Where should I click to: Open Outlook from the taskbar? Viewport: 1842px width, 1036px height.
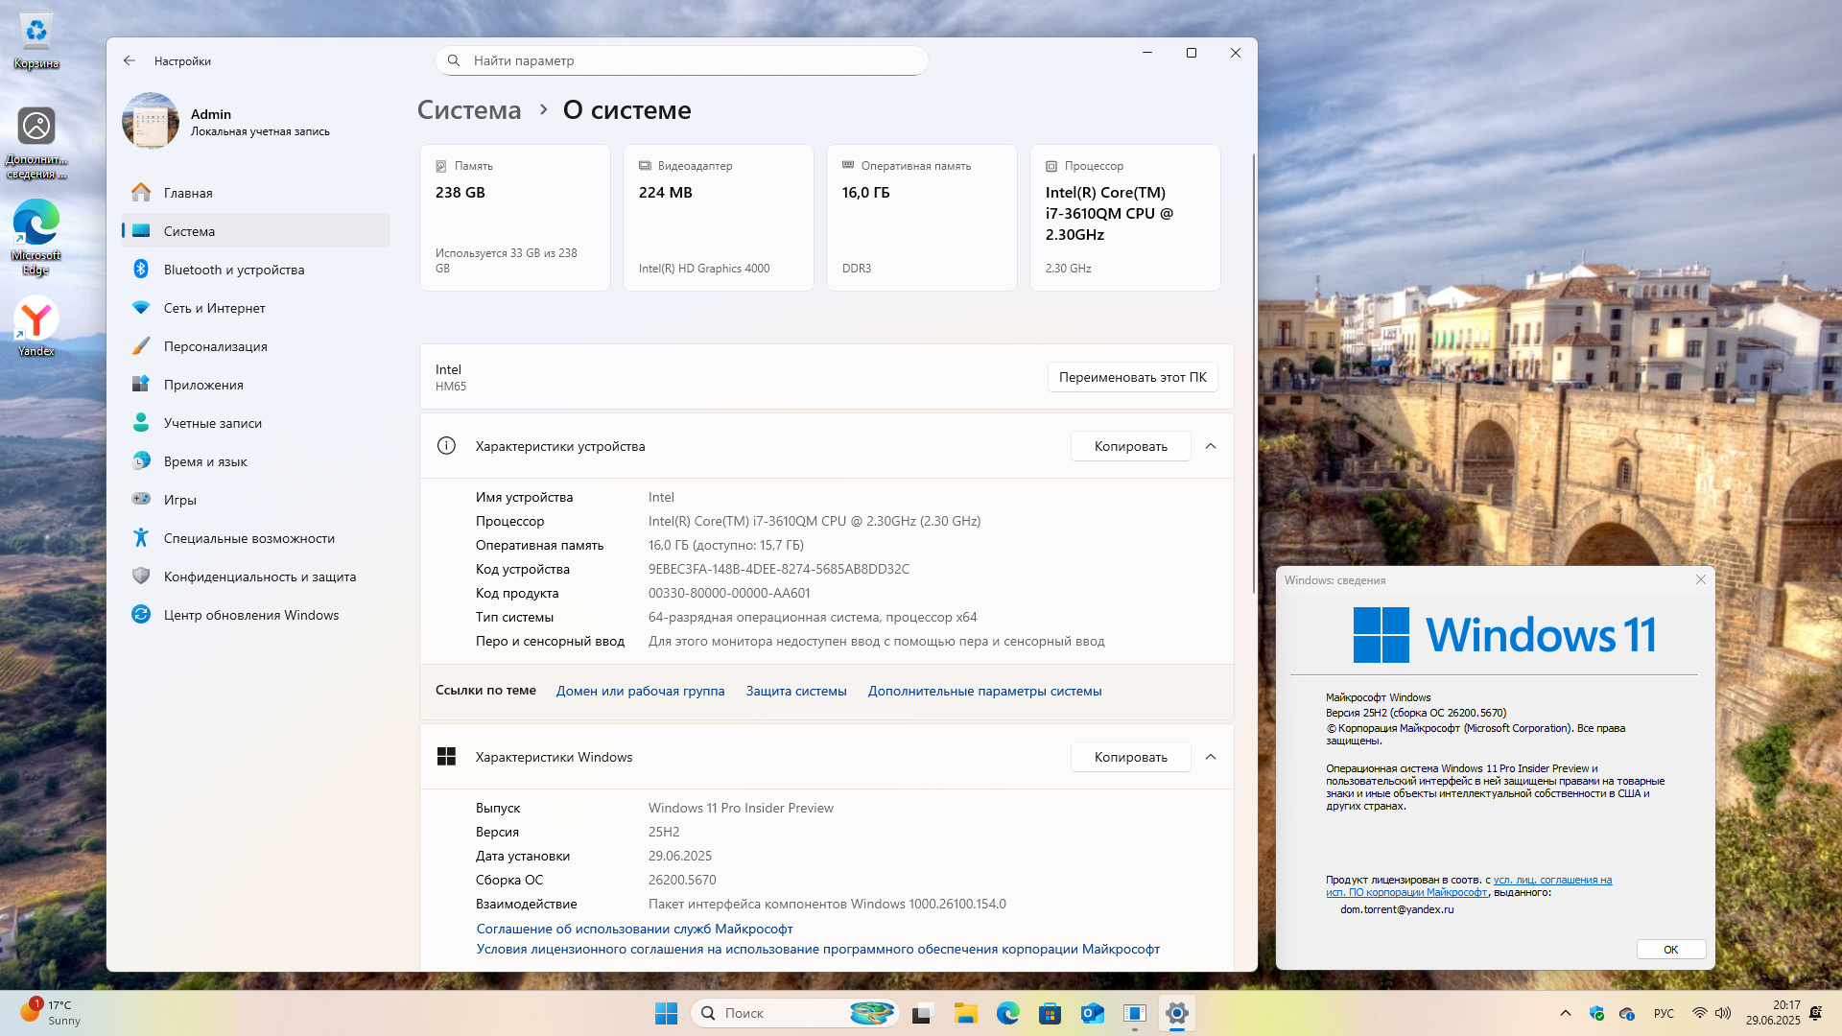coord(1092,1013)
